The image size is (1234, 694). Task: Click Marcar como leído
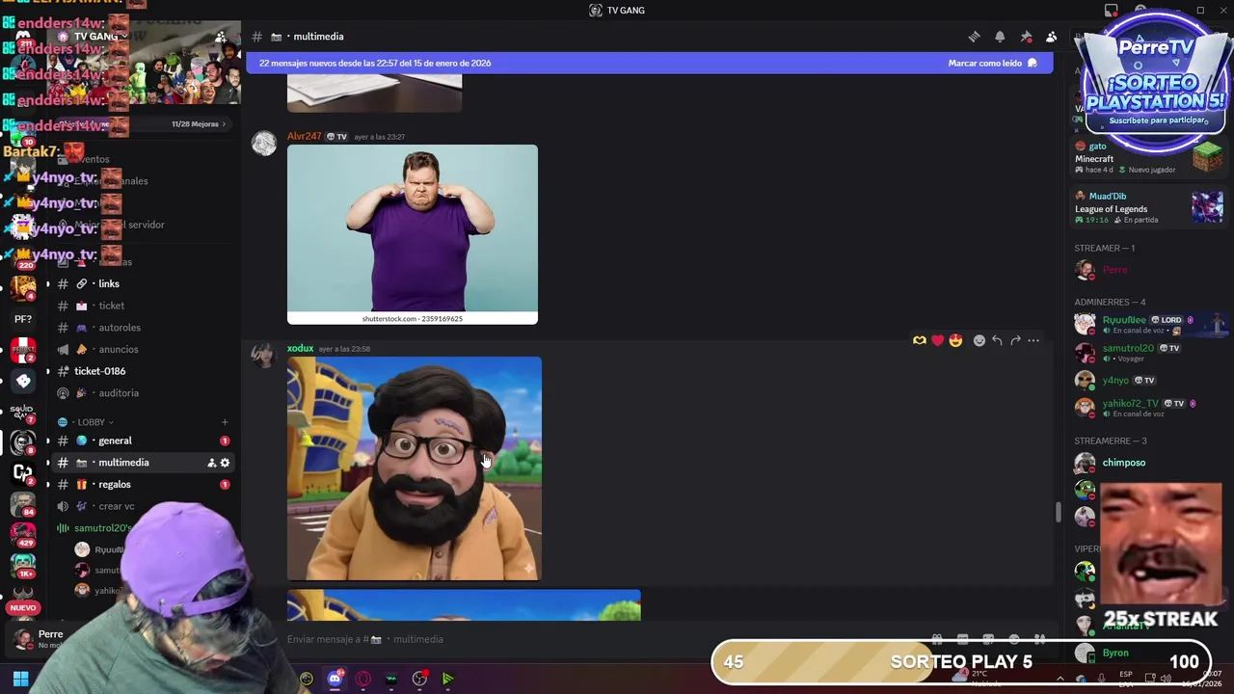(x=992, y=63)
